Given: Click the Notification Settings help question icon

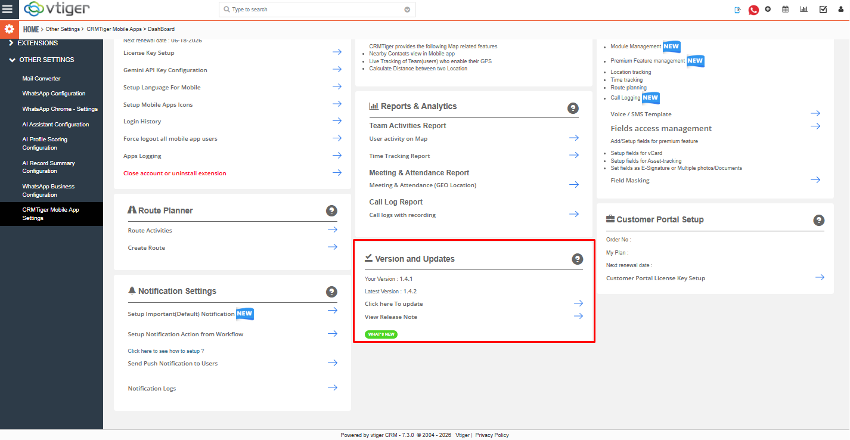Looking at the screenshot, I should (332, 292).
